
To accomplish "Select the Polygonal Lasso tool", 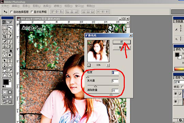I will click(x=5, y=32).
